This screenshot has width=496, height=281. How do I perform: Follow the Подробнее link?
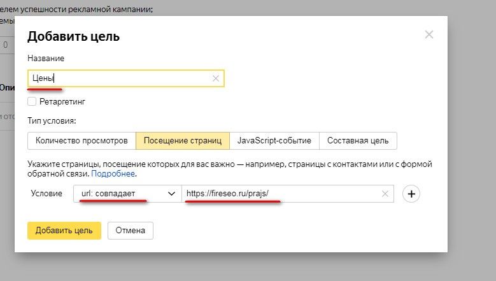point(113,173)
